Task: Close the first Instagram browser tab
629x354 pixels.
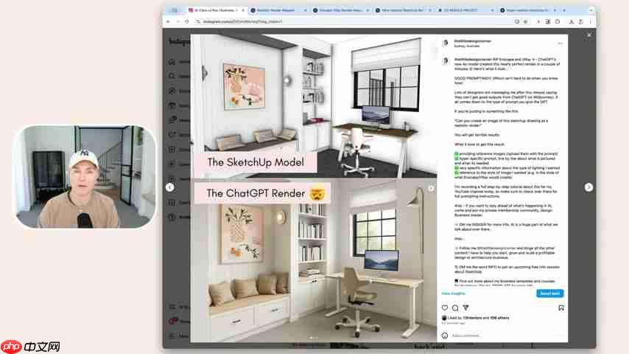Action: point(243,10)
